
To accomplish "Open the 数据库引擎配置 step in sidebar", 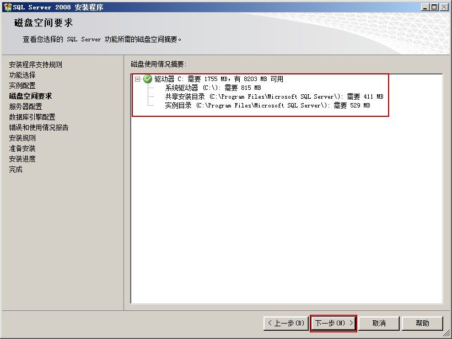I will pyautogui.click(x=32, y=117).
